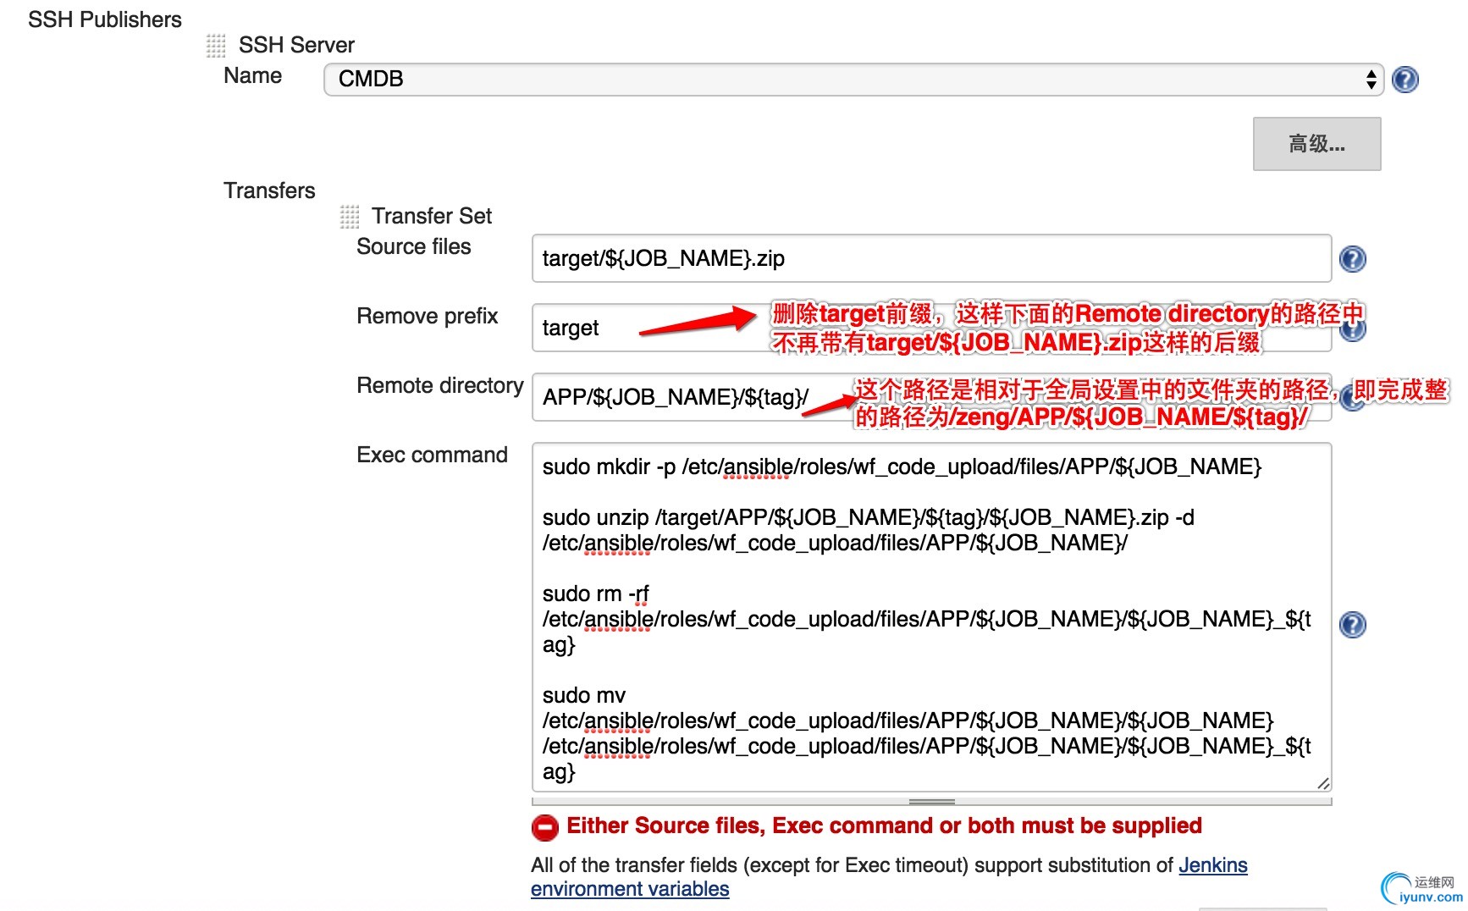Click the Transfers label
Image resolution: width=1468 pixels, height=911 pixels.
tap(269, 190)
